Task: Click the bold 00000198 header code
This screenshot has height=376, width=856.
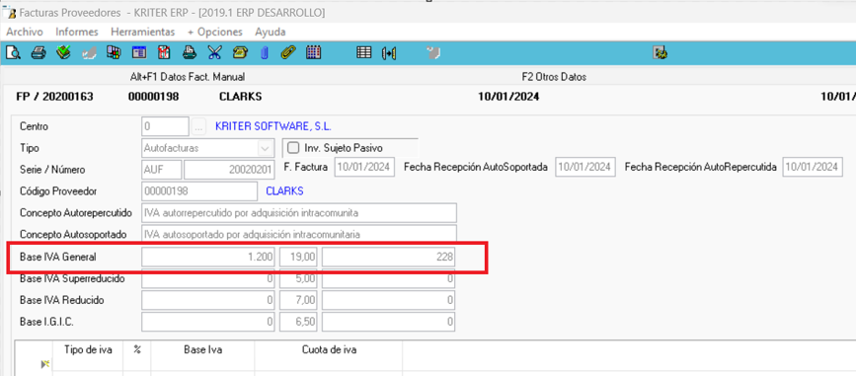Action: 153,97
